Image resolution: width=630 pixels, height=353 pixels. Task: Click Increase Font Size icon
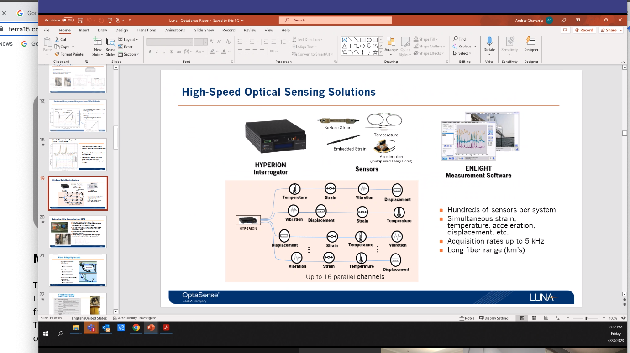(x=213, y=42)
